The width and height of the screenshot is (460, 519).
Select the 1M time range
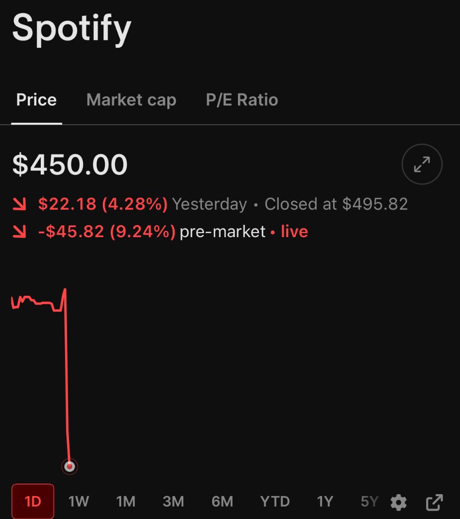pyautogui.click(x=126, y=502)
